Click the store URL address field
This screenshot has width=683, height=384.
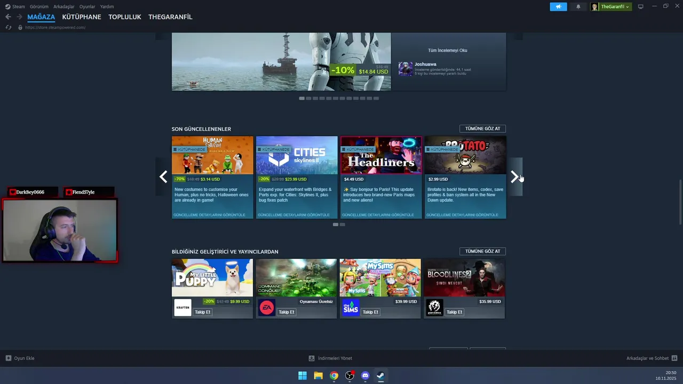[x=55, y=27]
